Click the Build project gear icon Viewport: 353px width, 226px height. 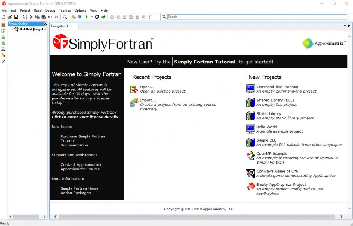pos(80,17)
